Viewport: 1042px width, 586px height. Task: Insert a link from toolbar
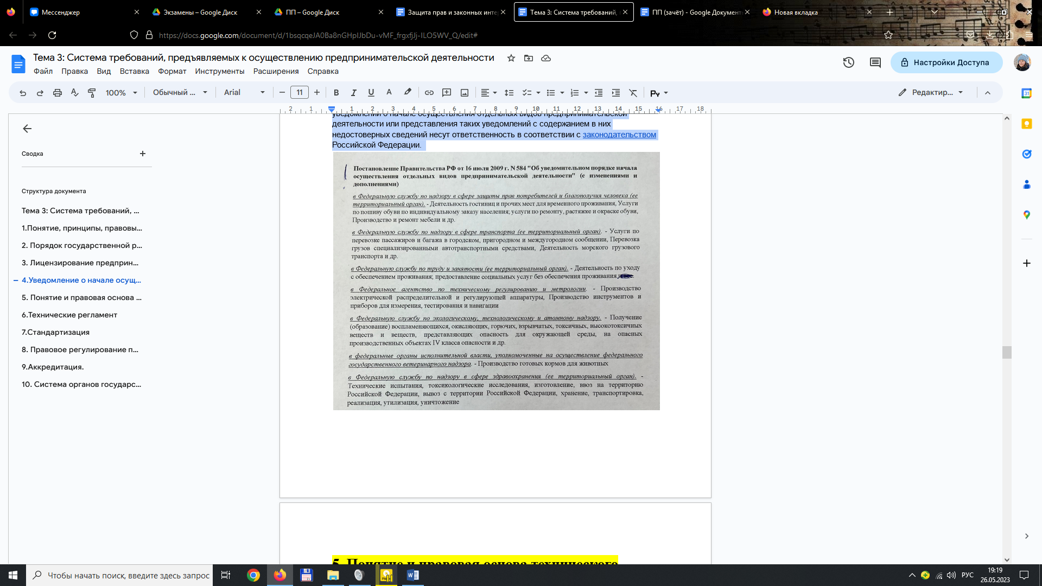[x=429, y=93]
